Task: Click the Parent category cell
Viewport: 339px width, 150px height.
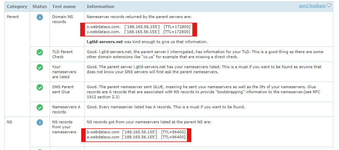Action: [13, 17]
